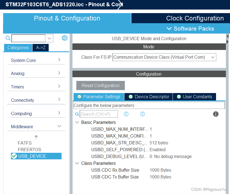The height and width of the screenshot is (194, 230).
Task: Click the info icon in parameter panel
Action: 216,114
